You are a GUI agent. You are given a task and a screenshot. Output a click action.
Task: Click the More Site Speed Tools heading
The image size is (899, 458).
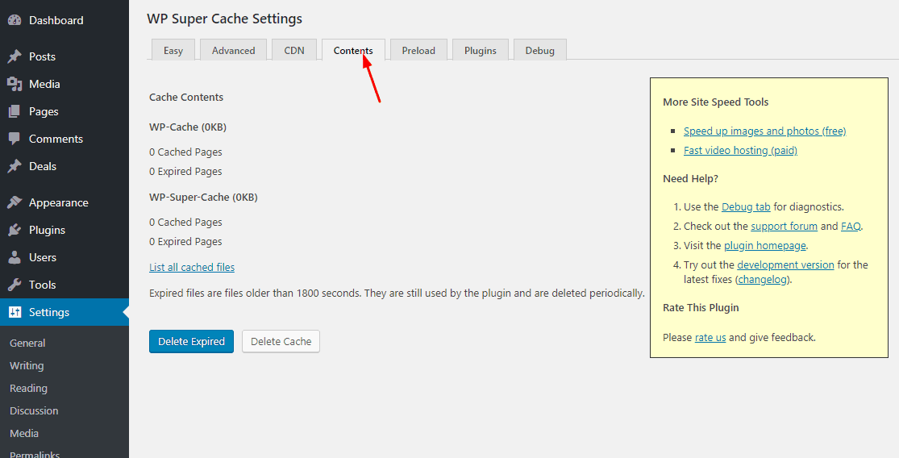point(715,102)
